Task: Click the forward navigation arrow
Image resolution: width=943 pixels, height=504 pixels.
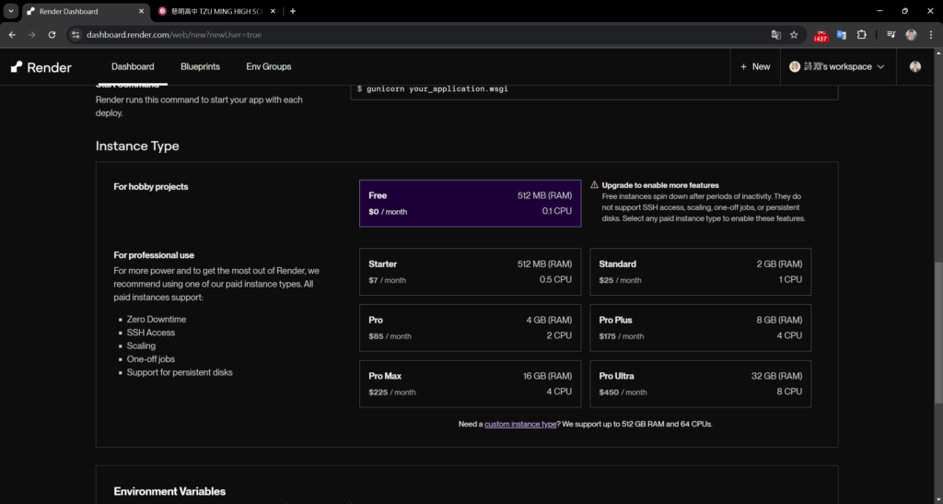Action: coord(32,35)
